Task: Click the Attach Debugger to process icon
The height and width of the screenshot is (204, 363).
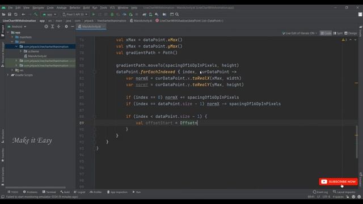Action: pyautogui.click(x=130, y=14)
